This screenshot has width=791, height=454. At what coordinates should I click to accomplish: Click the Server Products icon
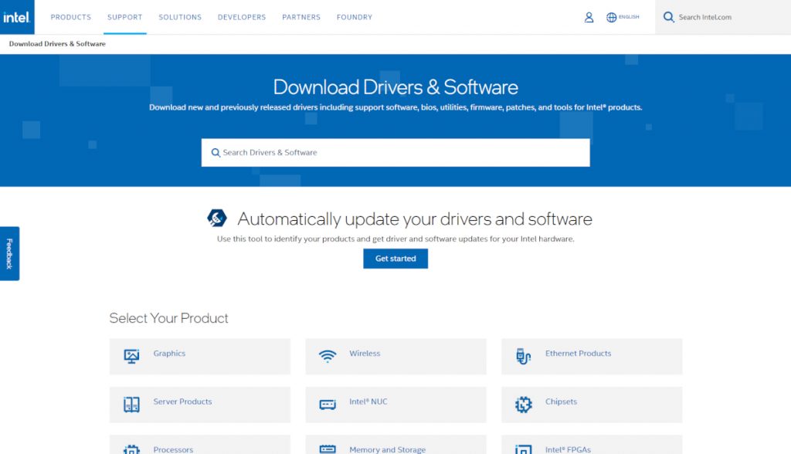[x=131, y=405]
